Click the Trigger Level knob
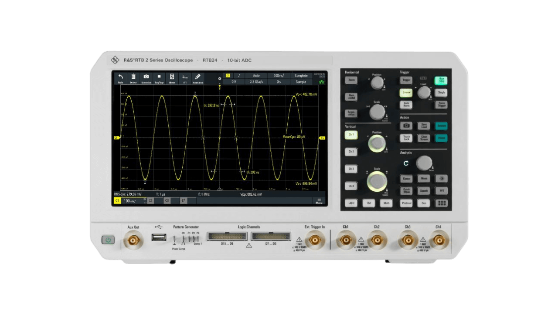Screen dimensions: 558x313 423,92
